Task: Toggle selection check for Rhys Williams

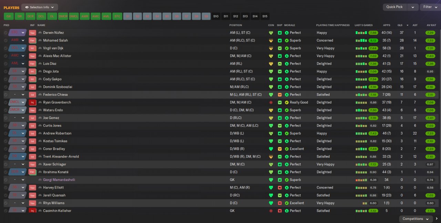Action: [x=6, y=203]
